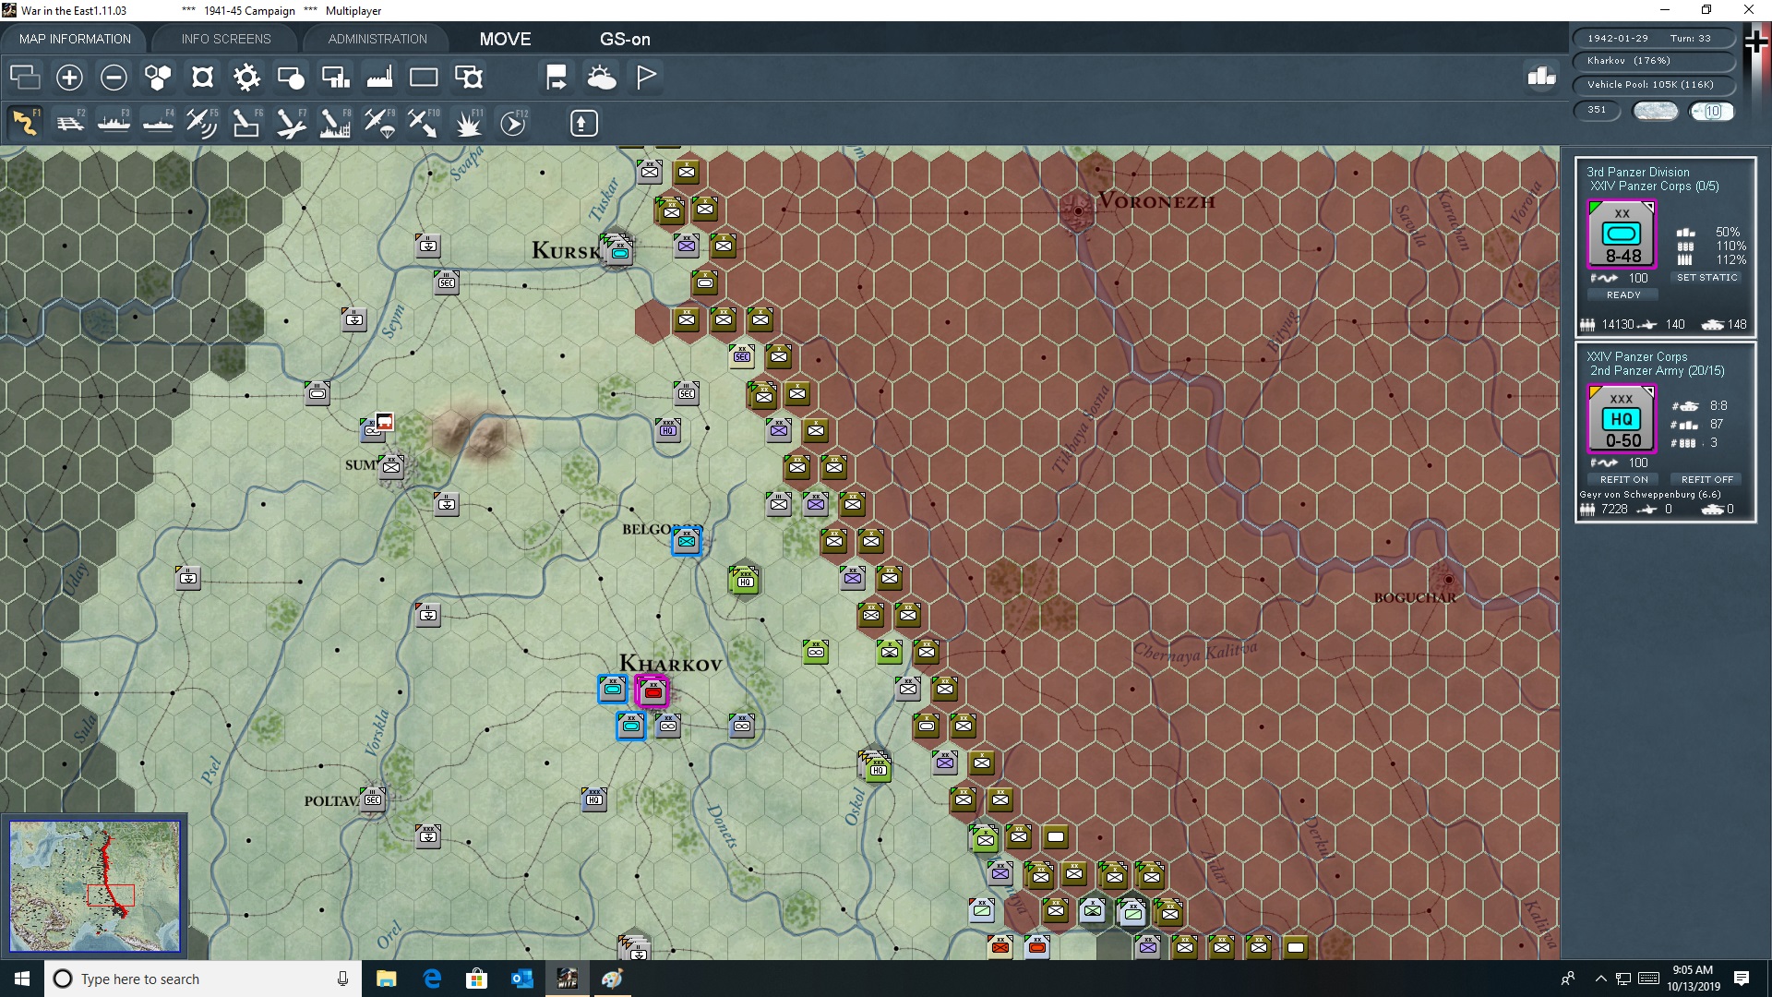The height and width of the screenshot is (997, 1772).
Task: Enable REFIT ON for XXIV Panzer Corps
Action: click(x=1623, y=479)
